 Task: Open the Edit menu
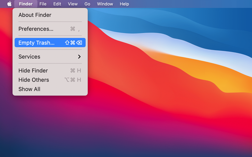tap(57, 4)
